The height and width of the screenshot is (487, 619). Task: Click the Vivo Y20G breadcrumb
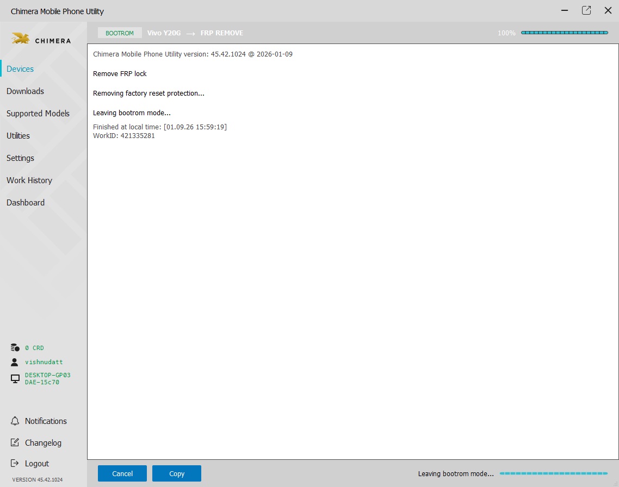pyautogui.click(x=164, y=33)
